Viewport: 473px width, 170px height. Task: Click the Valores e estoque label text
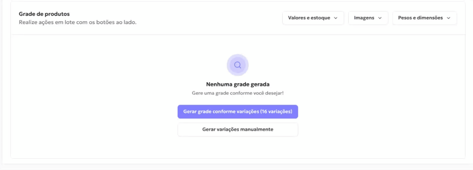(309, 18)
